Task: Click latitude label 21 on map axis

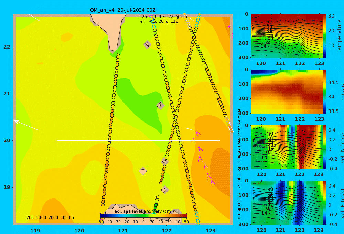Action: coord(7,94)
